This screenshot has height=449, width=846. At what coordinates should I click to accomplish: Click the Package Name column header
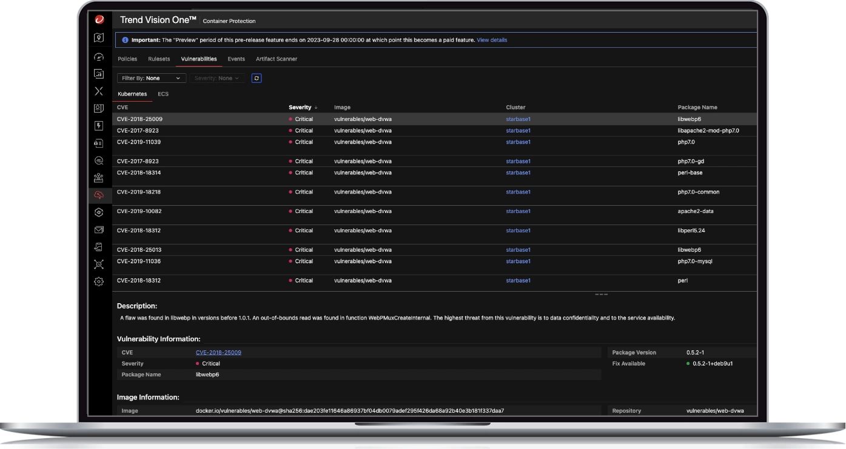point(697,108)
